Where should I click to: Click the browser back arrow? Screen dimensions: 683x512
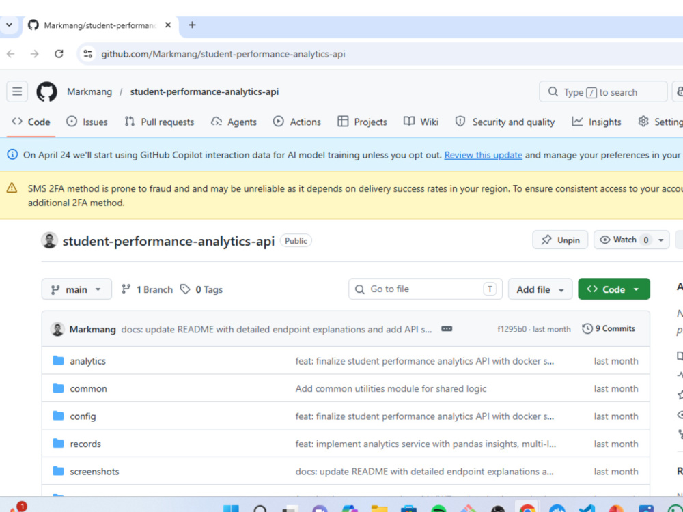(11, 54)
